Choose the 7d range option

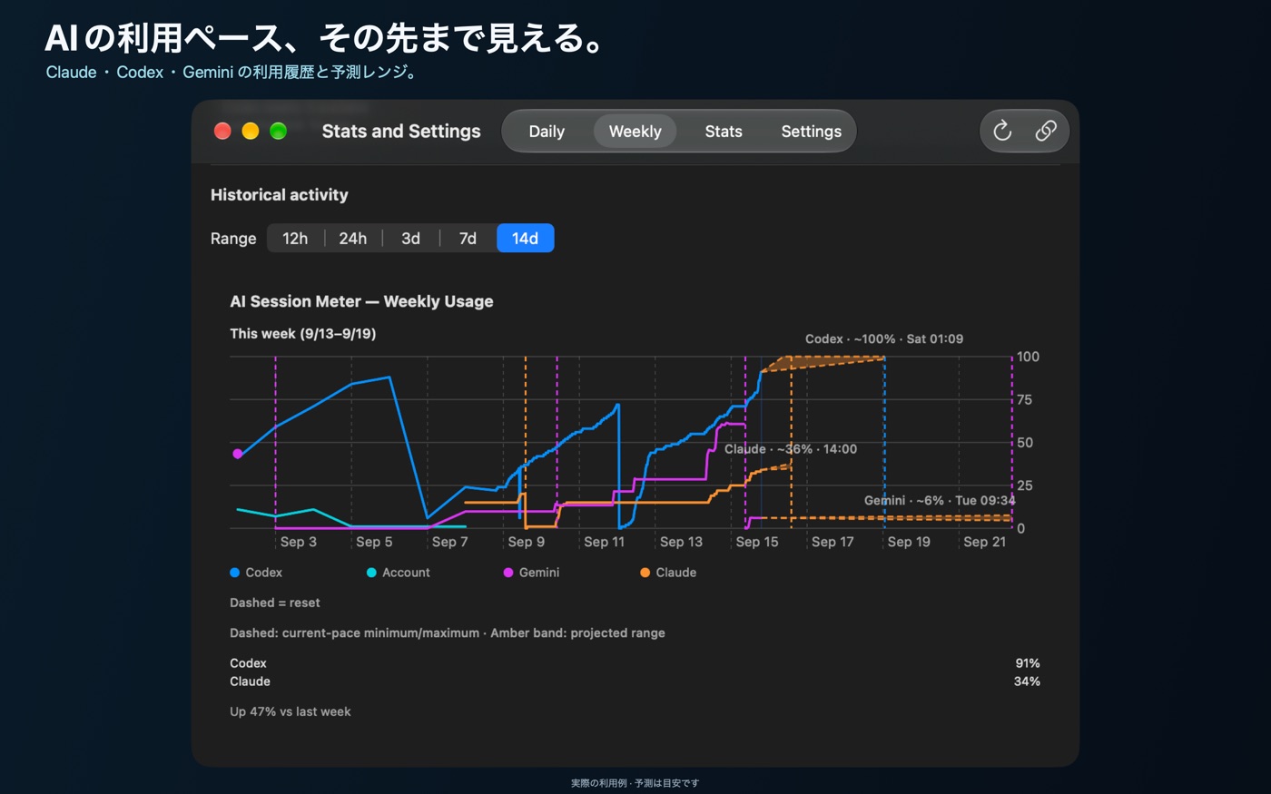coord(468,238)
